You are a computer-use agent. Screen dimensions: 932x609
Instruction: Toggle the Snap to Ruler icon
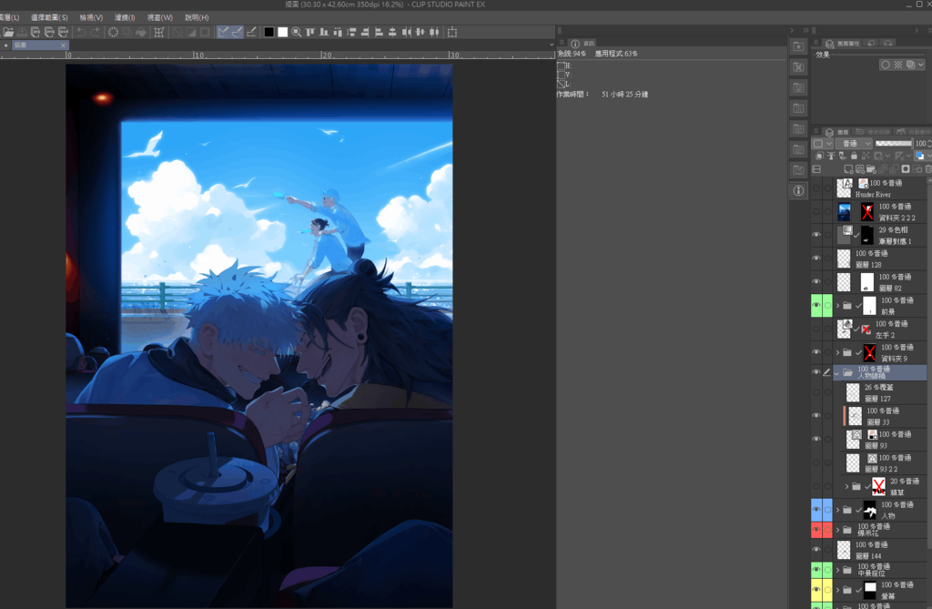[x=223, y=32]
